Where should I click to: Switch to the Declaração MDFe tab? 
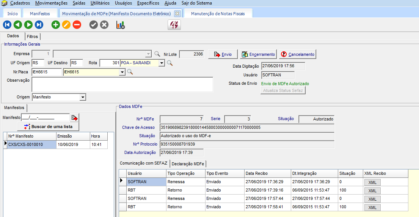[188, 164]
